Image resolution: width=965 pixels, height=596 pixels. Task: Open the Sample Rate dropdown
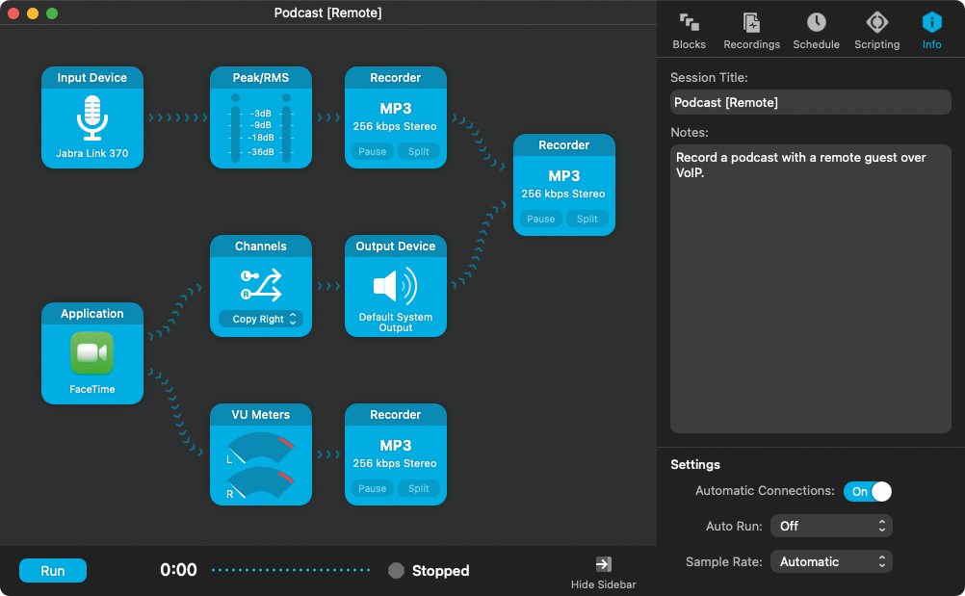pyautogui.click(x=831, y=561)
